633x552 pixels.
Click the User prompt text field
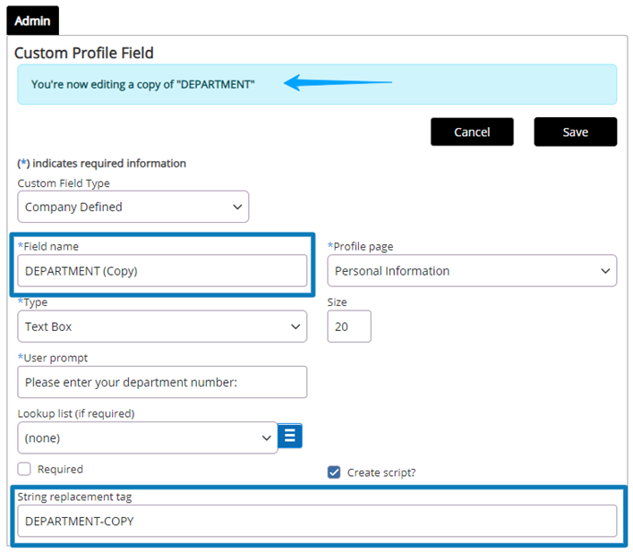[162, 382]
